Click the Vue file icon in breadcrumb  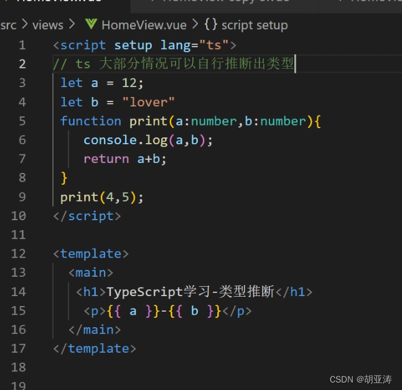click(x=91, y=24)
